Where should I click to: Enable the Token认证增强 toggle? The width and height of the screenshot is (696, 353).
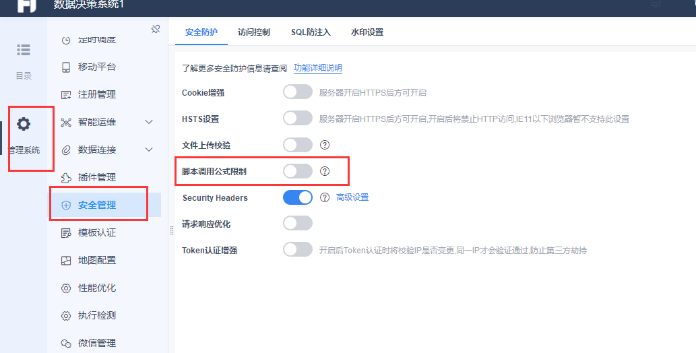[298, 249]
